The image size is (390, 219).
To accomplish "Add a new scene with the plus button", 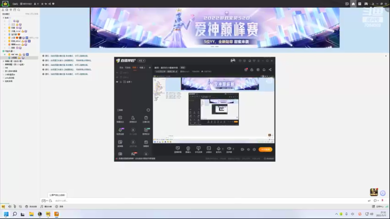I will pyautogui.click(x=150, y=68).
